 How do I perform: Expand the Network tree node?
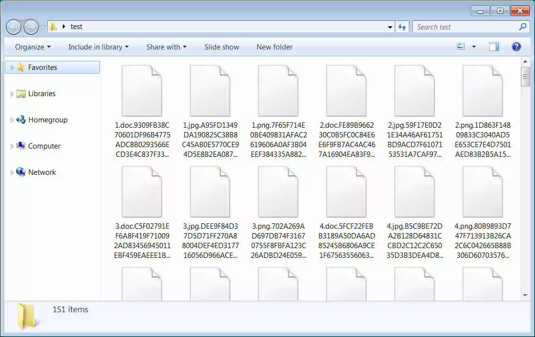tap(12, 172)
